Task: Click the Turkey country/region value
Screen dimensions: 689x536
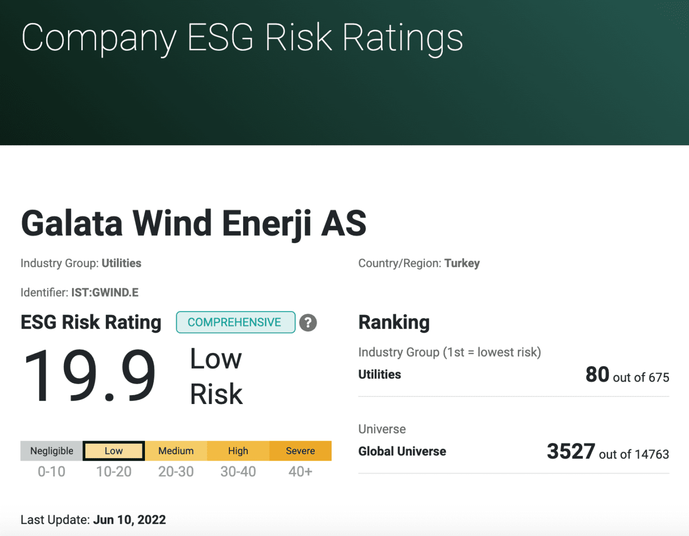Action: [x=462, y=263]
